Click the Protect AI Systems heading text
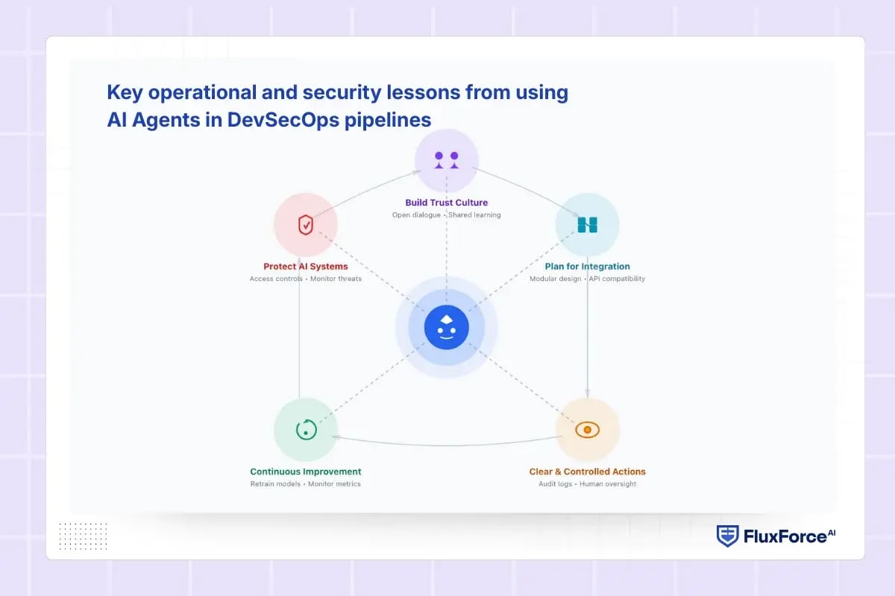Image resolution: width=895 pixels, height=596 pixels. pyautogui.click(x=304, y=266)
